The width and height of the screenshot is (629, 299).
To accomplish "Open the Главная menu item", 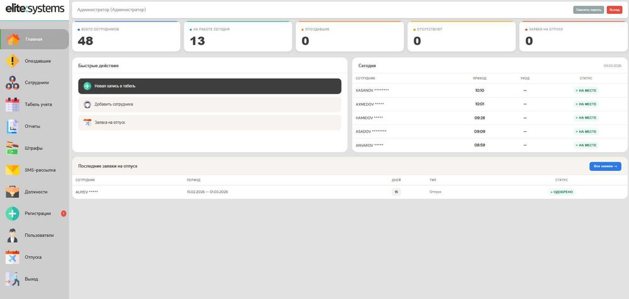I will (35, 40).
